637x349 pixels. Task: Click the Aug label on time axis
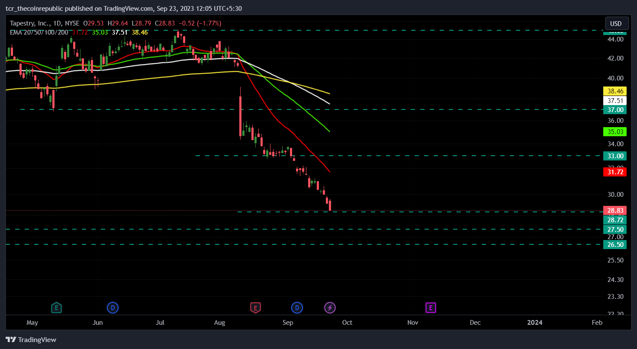click(220, 323)
